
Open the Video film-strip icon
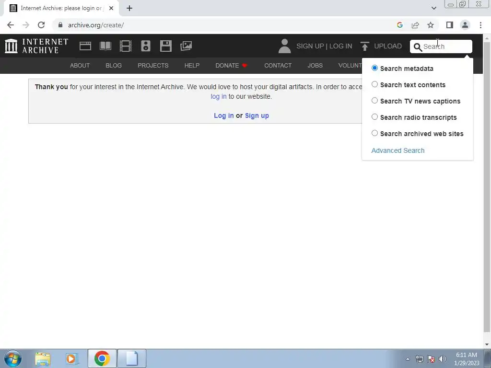(126, 46)
